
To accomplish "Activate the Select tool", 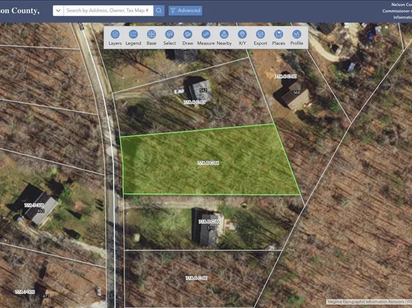I will coord(169,38).
